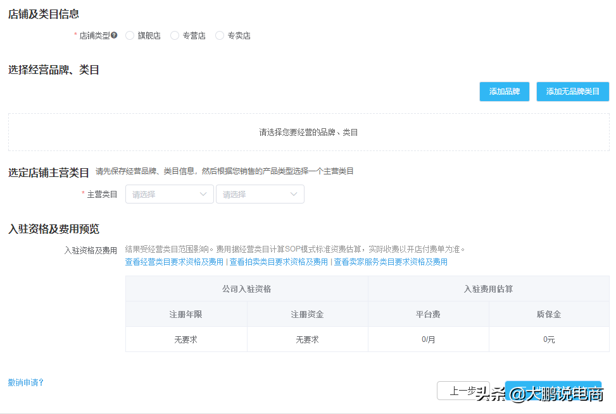Screen dimensions: 616x414
Task: Select the 专营店 radio button
Action: click(x=175, y=35)
